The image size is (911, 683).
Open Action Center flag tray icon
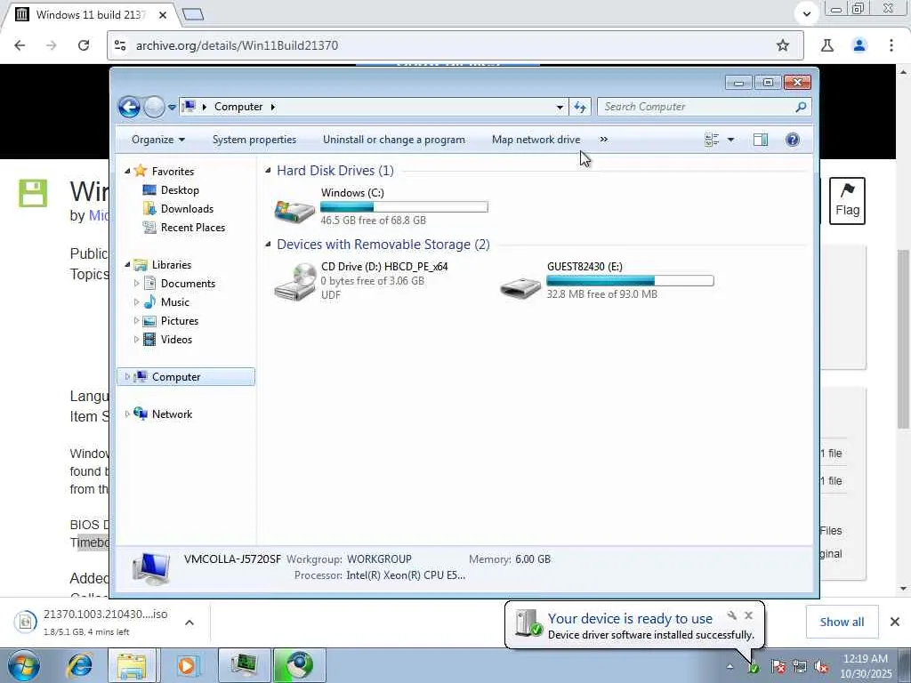click(778, 667)
